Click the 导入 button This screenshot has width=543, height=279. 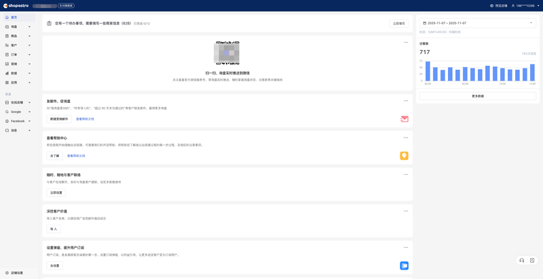54,230
